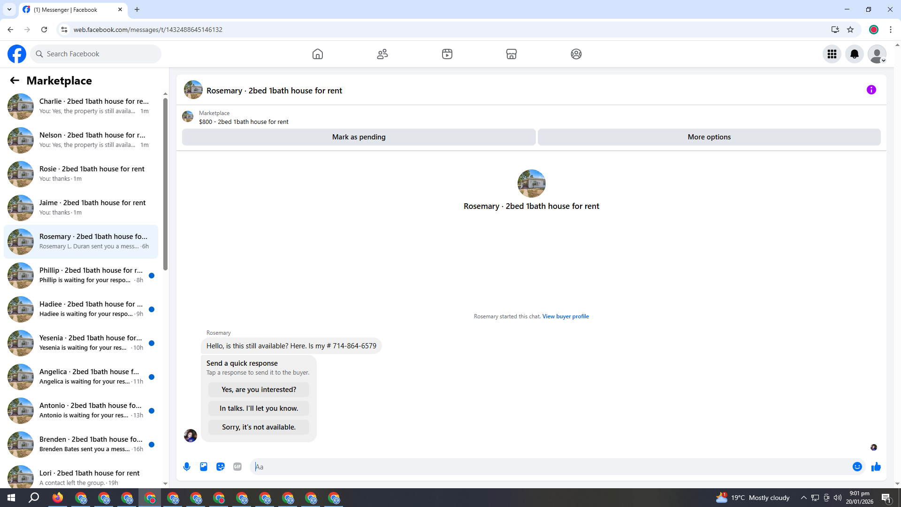The image size is (901, 507).
Task: Click Rosemary's avatar beside the message
Action: pos(191,436)
